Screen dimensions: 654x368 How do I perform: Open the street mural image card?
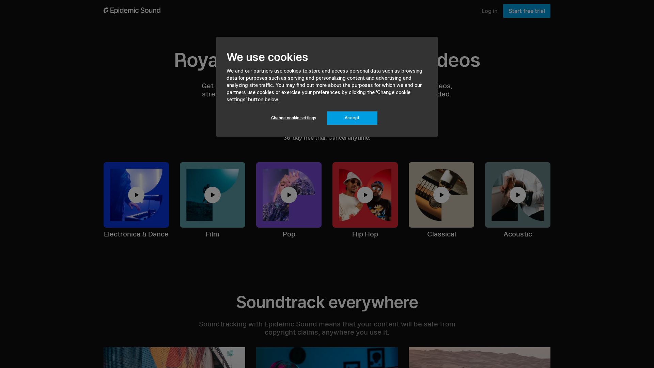(x=174, y=357)
